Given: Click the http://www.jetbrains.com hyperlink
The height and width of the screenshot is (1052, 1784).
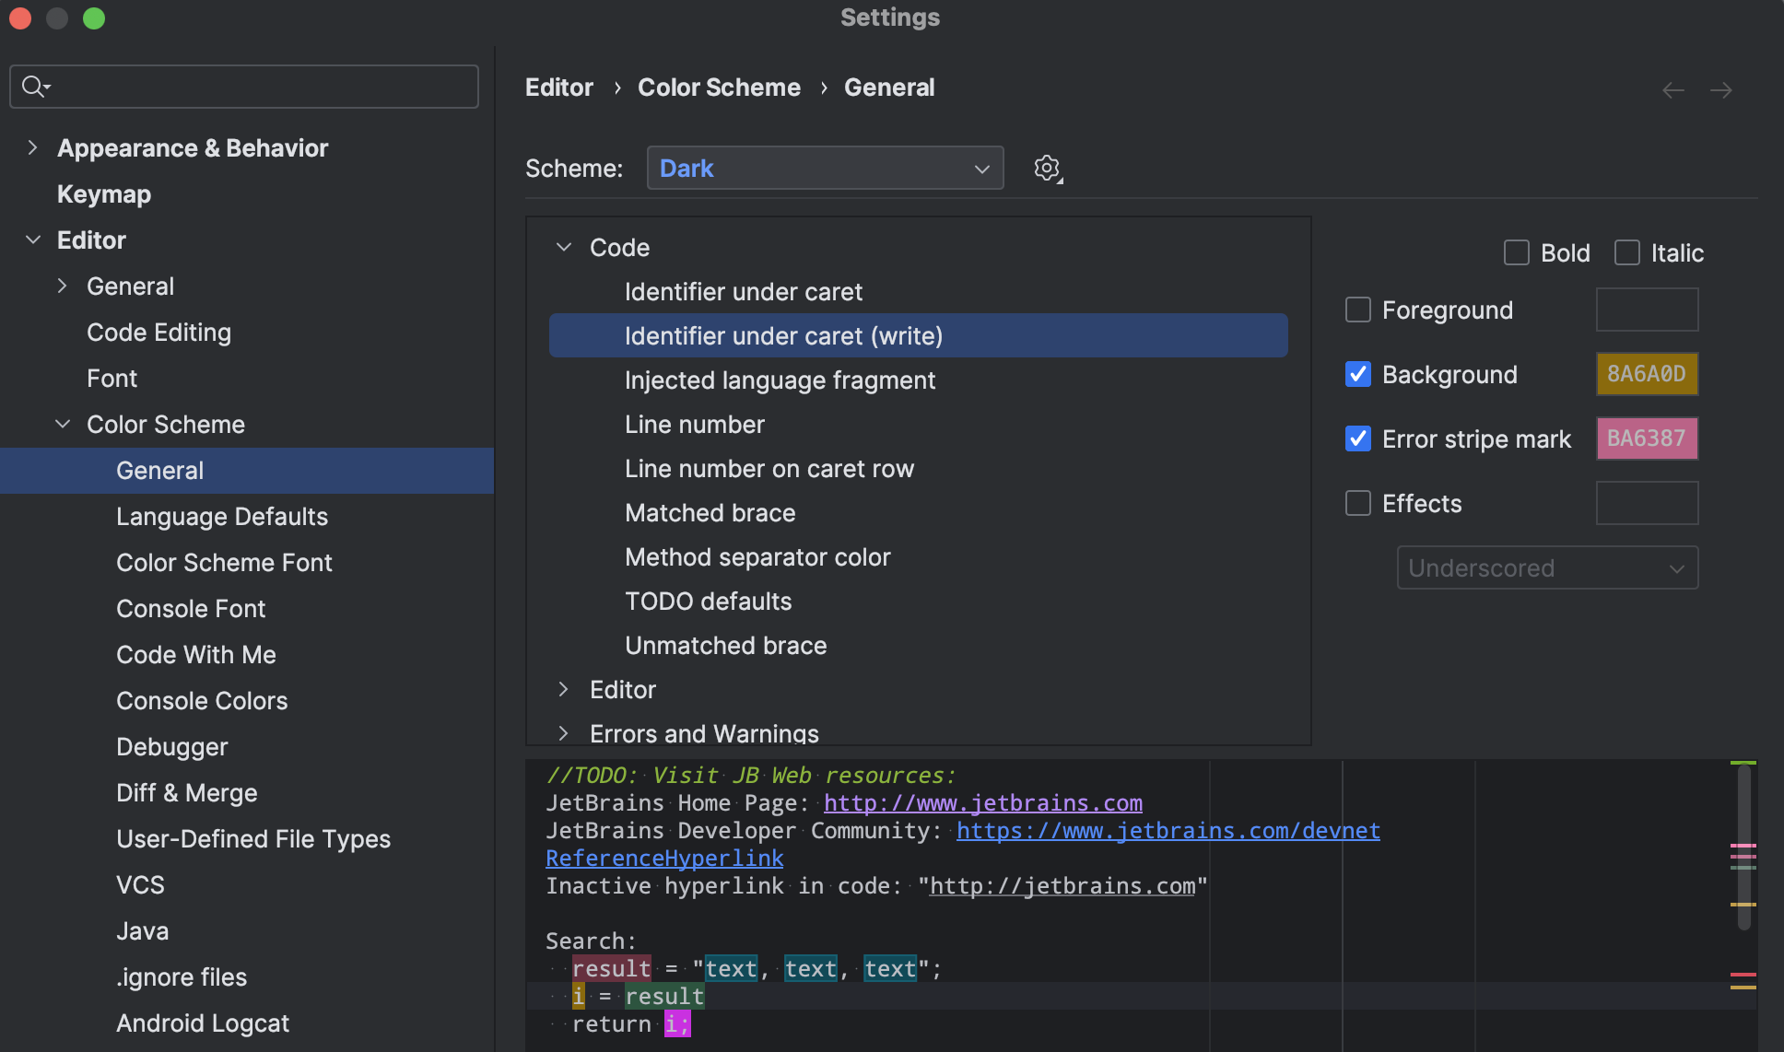Looking at the screenshot, I should [982, 803].
